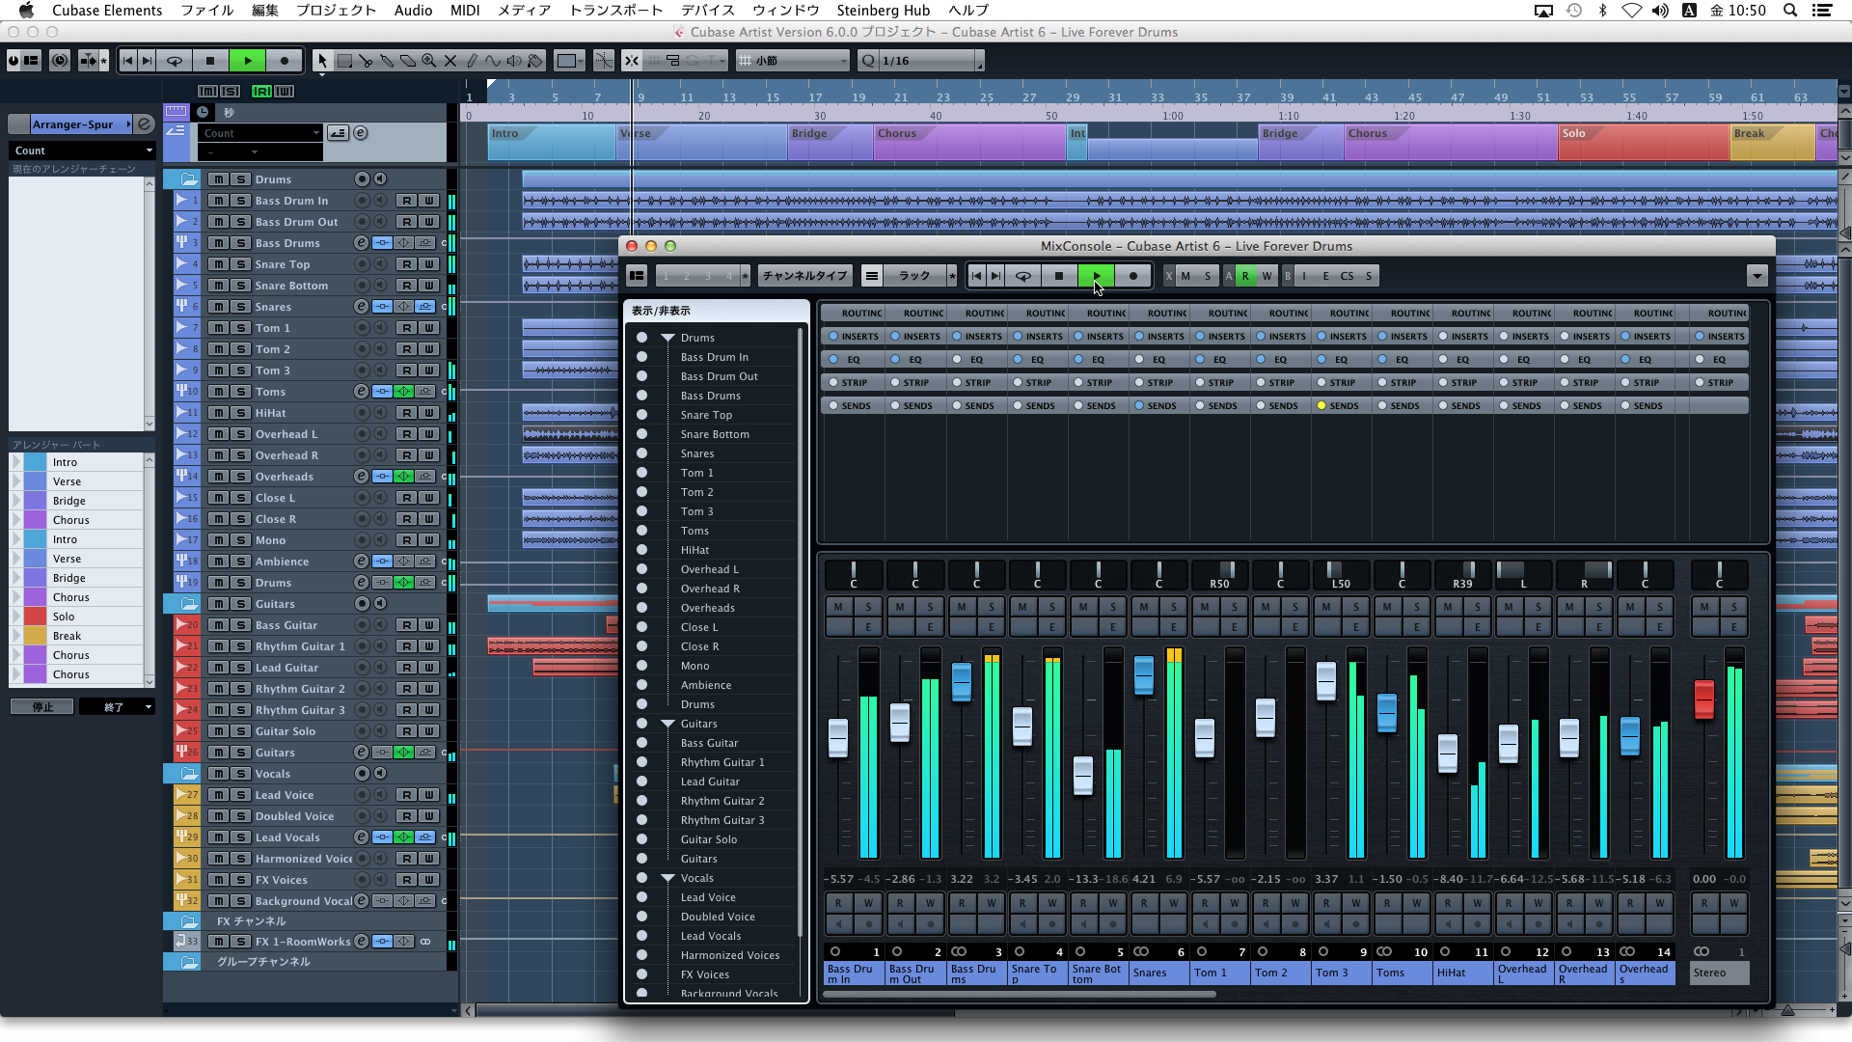Open MixConsole window layout icon
This screenshot has height=1042, width=1852.
[x=637, y=276]
